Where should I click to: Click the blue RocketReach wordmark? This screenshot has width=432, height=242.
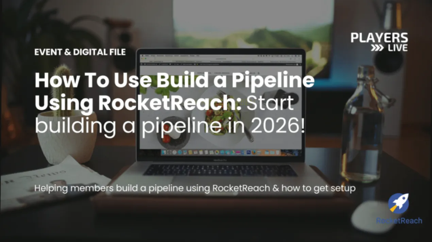tap(399, 221)
